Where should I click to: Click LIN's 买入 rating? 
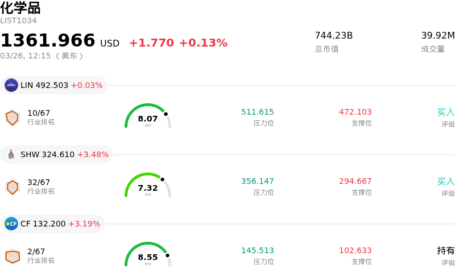pyautogui.click(x=445, y=112)
